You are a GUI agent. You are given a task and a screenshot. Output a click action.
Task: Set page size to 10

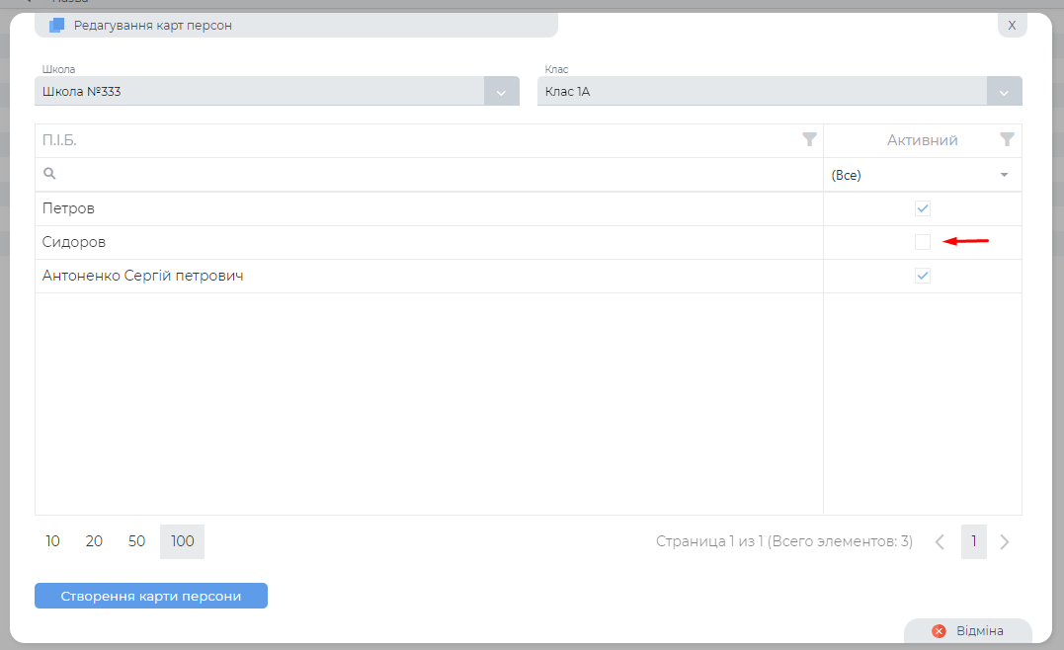(x=52, y=541)
